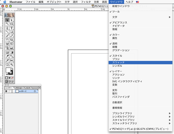Switch to the リンク tab
This screenshot has width=174, height=134.
coord(28,88)
